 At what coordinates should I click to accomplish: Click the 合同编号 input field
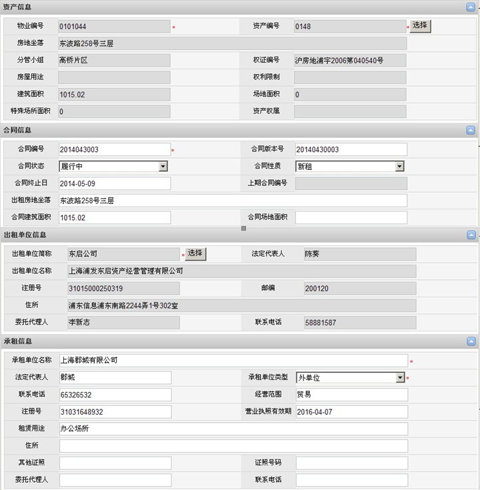click(114, 149)
